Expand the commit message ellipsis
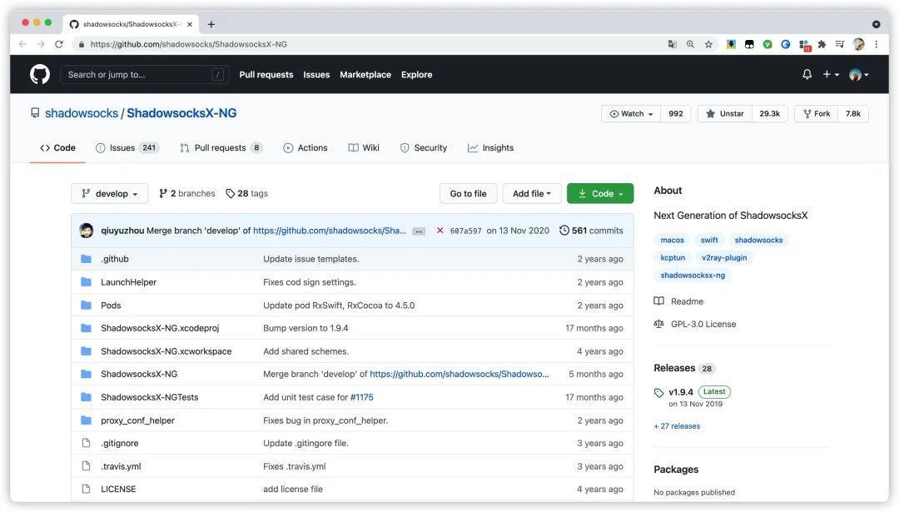The width and height of the screenshot is (899, 512). [419, 231]
